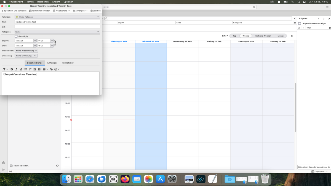Click Speichern und schließen button
This screenshot has height=186, width=331.
coord(14,11)
